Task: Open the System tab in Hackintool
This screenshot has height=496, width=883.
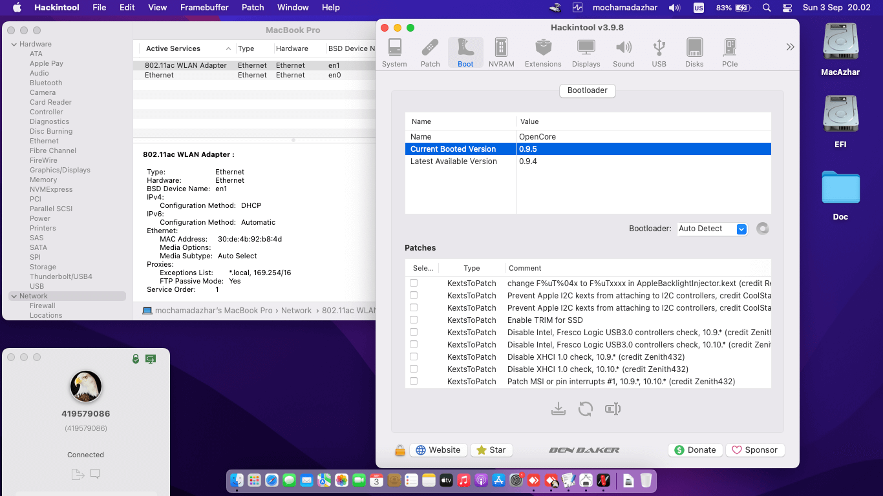Action: (394, 52)
